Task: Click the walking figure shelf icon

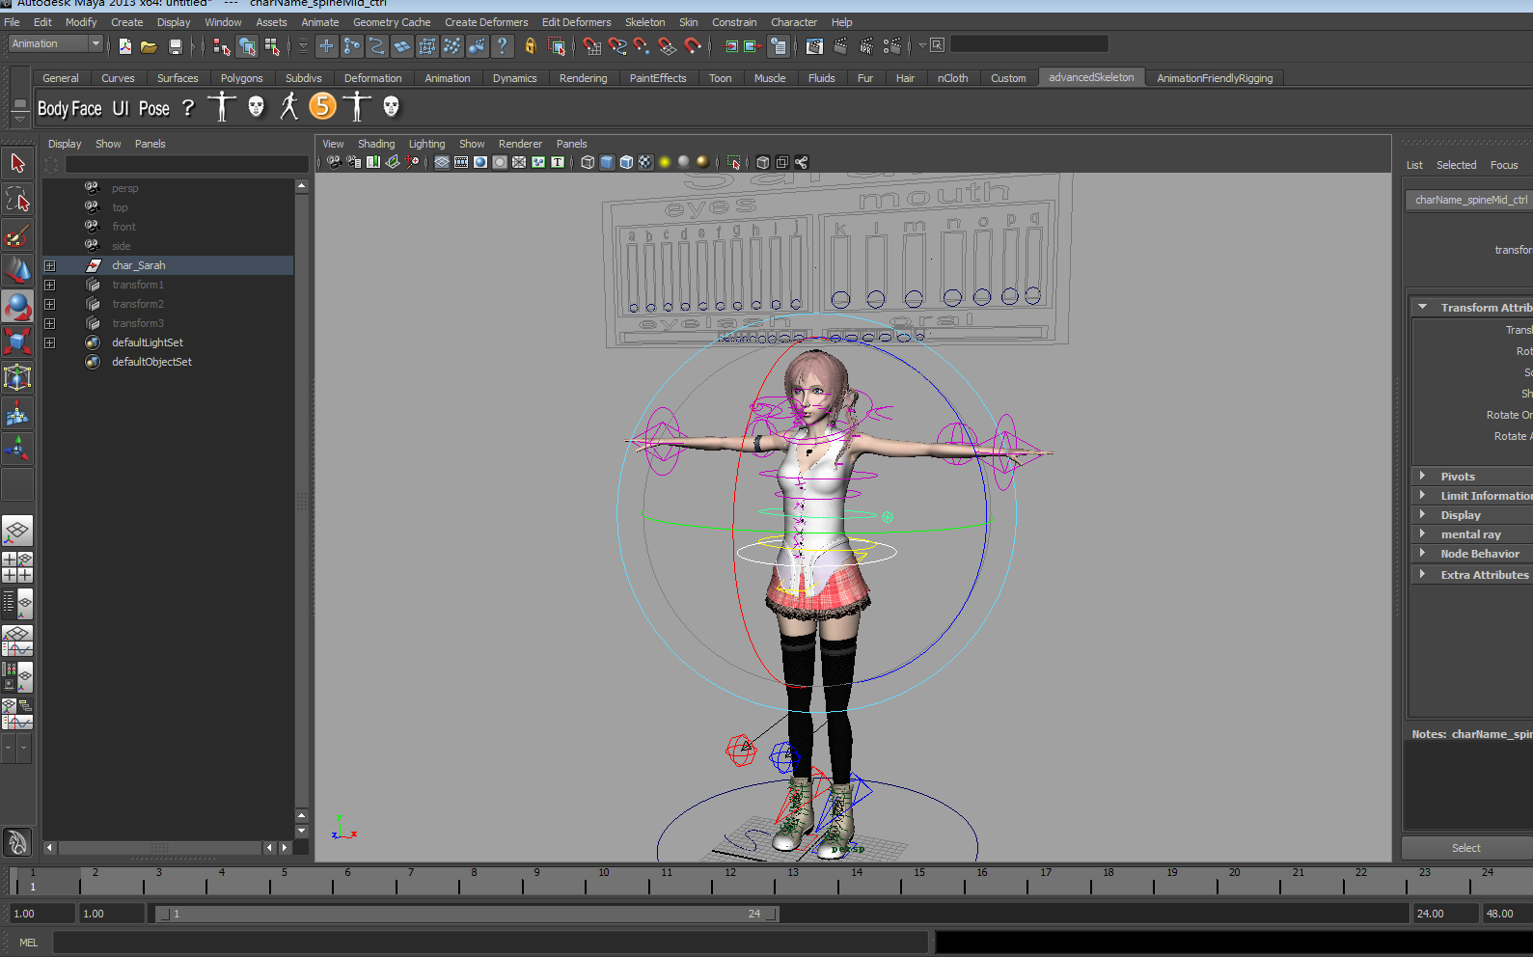Action: point(288,106)
